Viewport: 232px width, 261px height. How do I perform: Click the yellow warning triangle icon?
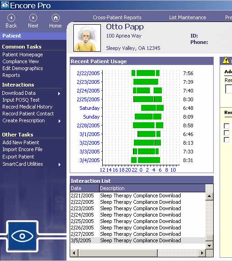point(226,60)
